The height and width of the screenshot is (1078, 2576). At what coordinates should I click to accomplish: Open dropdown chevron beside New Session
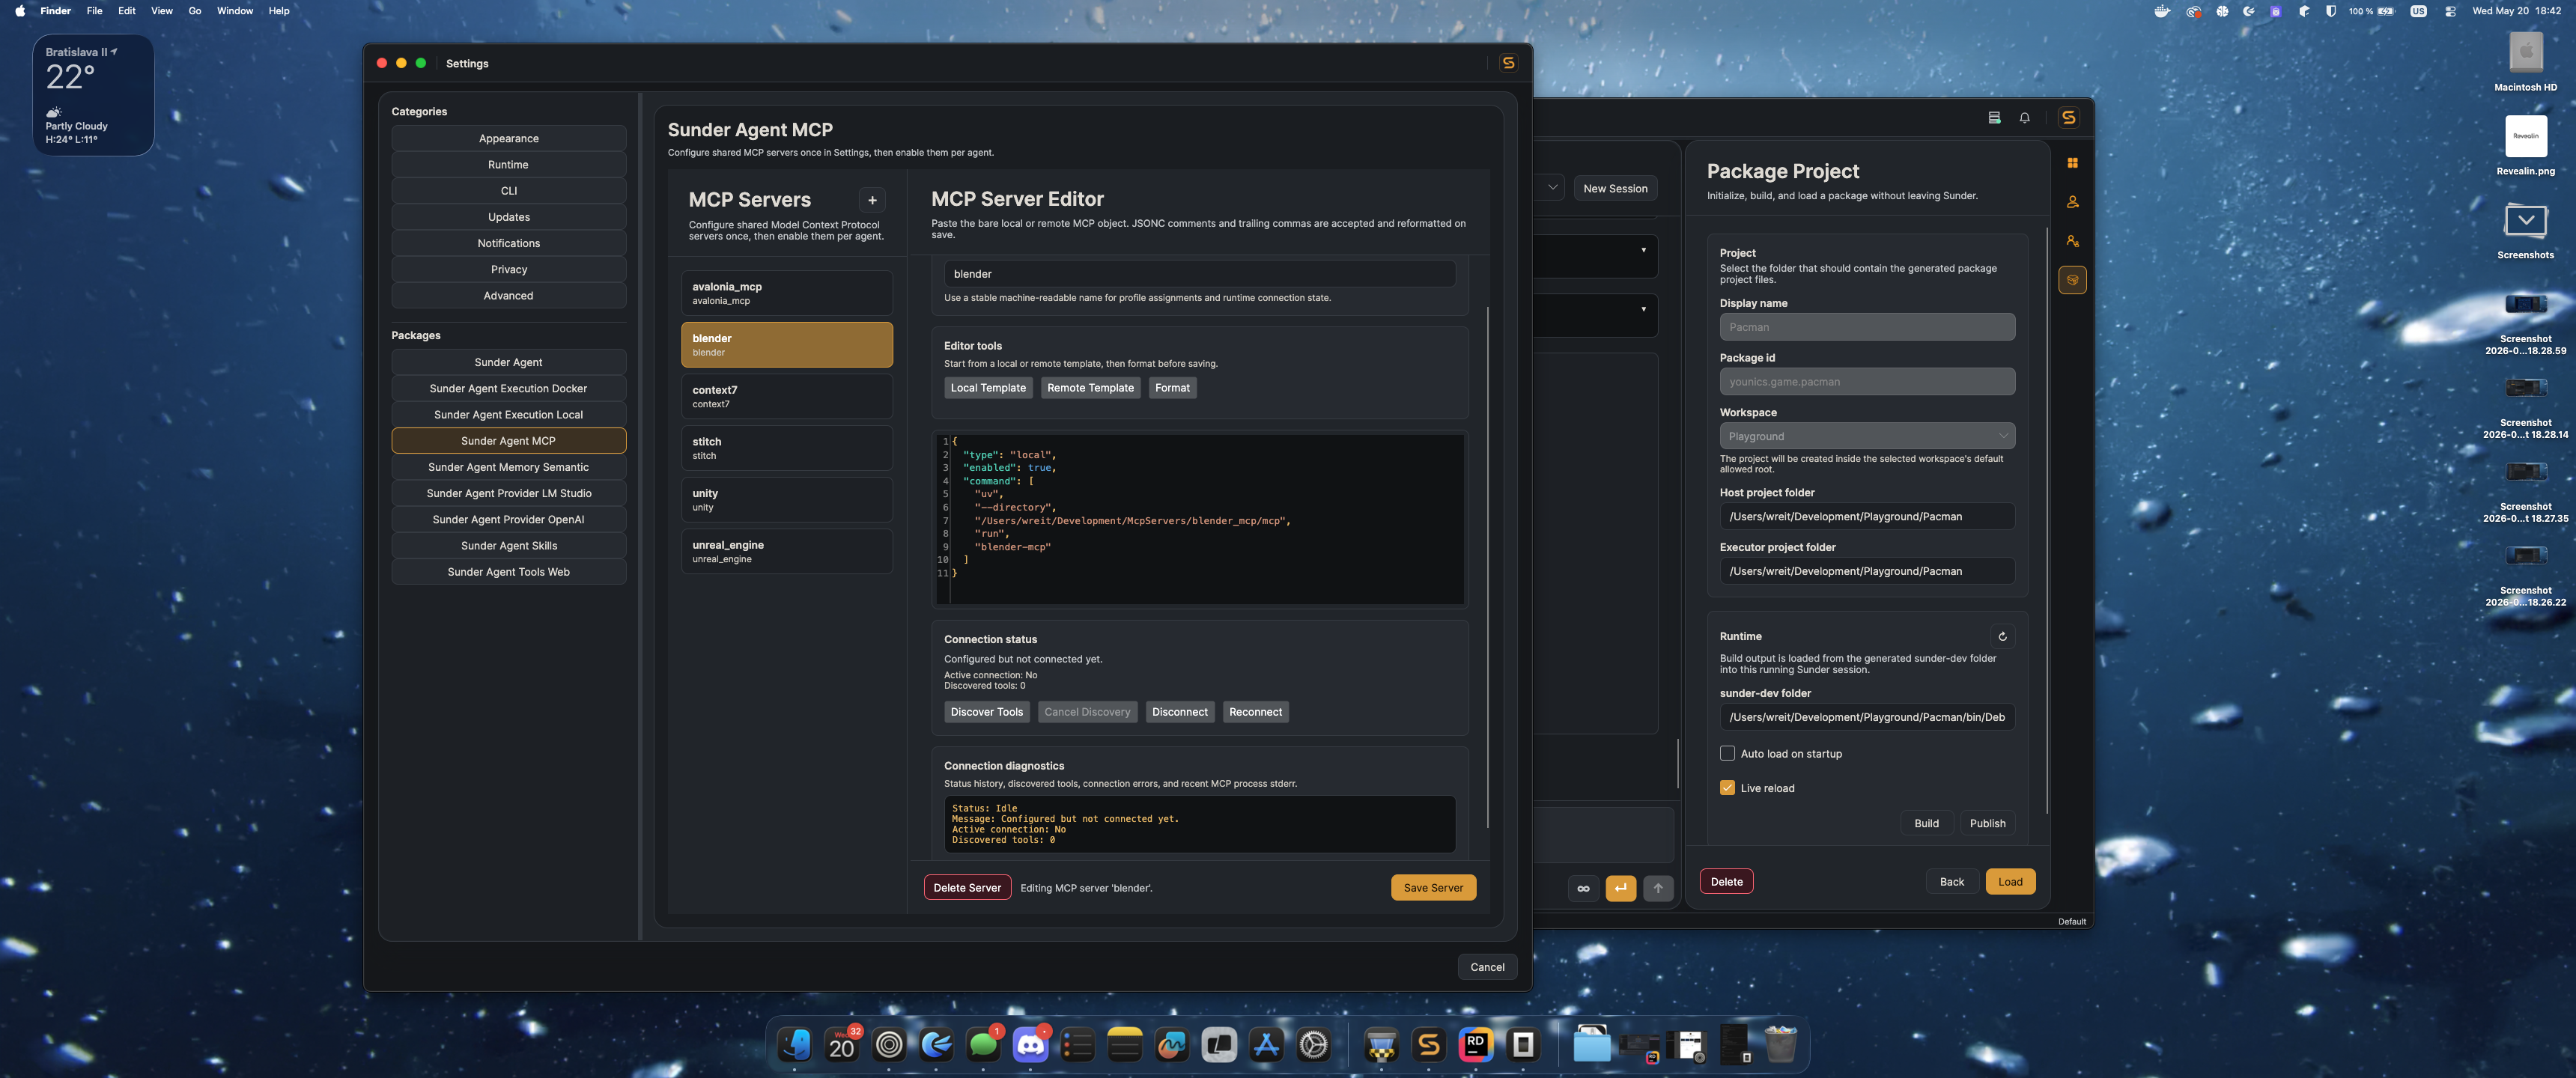point(1552,188)
